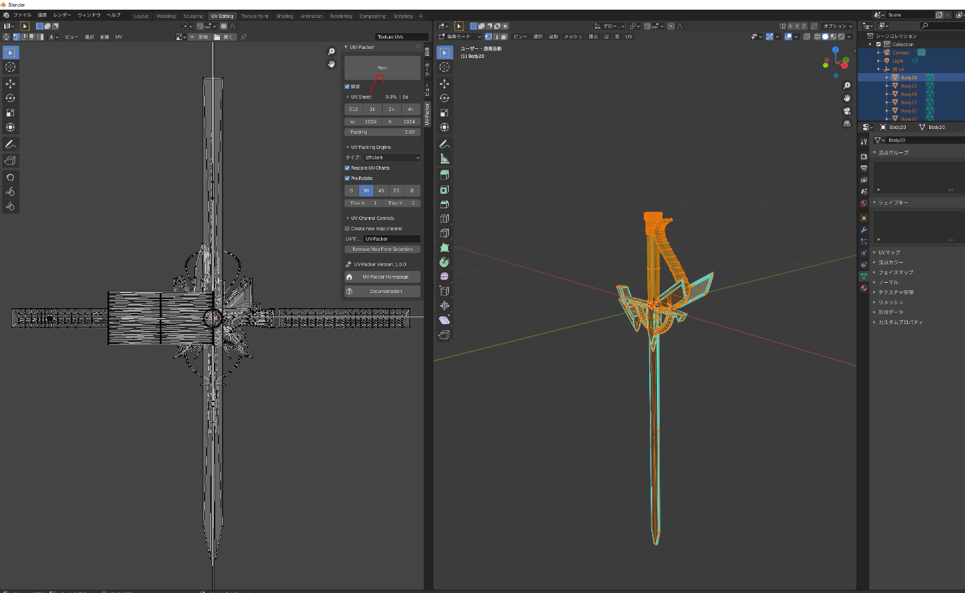
Task: Click the camera view icon in 3D viewport
Action: (x=846, y=111)
